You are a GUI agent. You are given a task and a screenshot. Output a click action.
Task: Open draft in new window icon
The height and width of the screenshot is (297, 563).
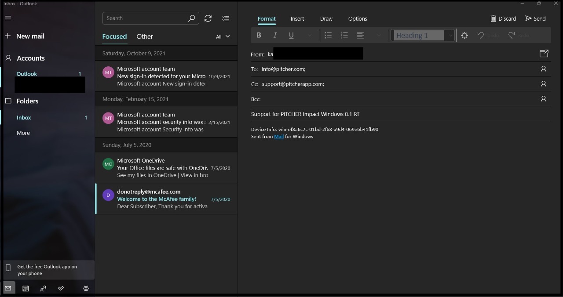pos(544,54)
